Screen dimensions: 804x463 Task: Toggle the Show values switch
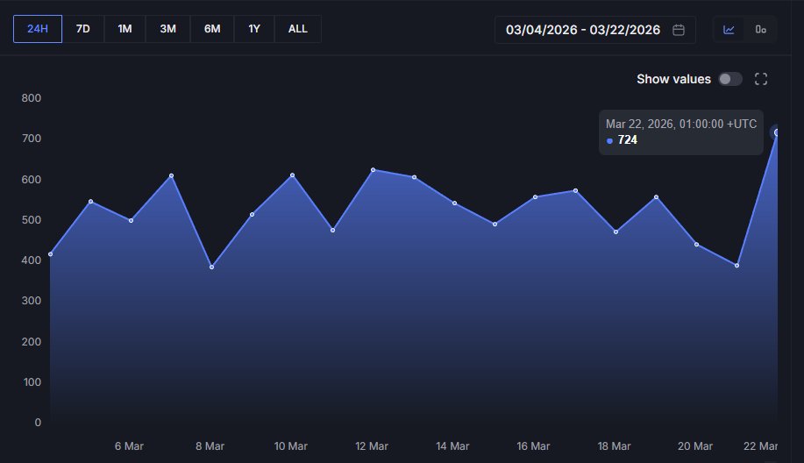(x=730, y=79)
